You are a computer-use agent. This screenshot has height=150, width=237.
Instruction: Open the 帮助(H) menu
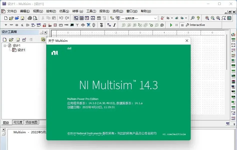(x=146, y=11)
